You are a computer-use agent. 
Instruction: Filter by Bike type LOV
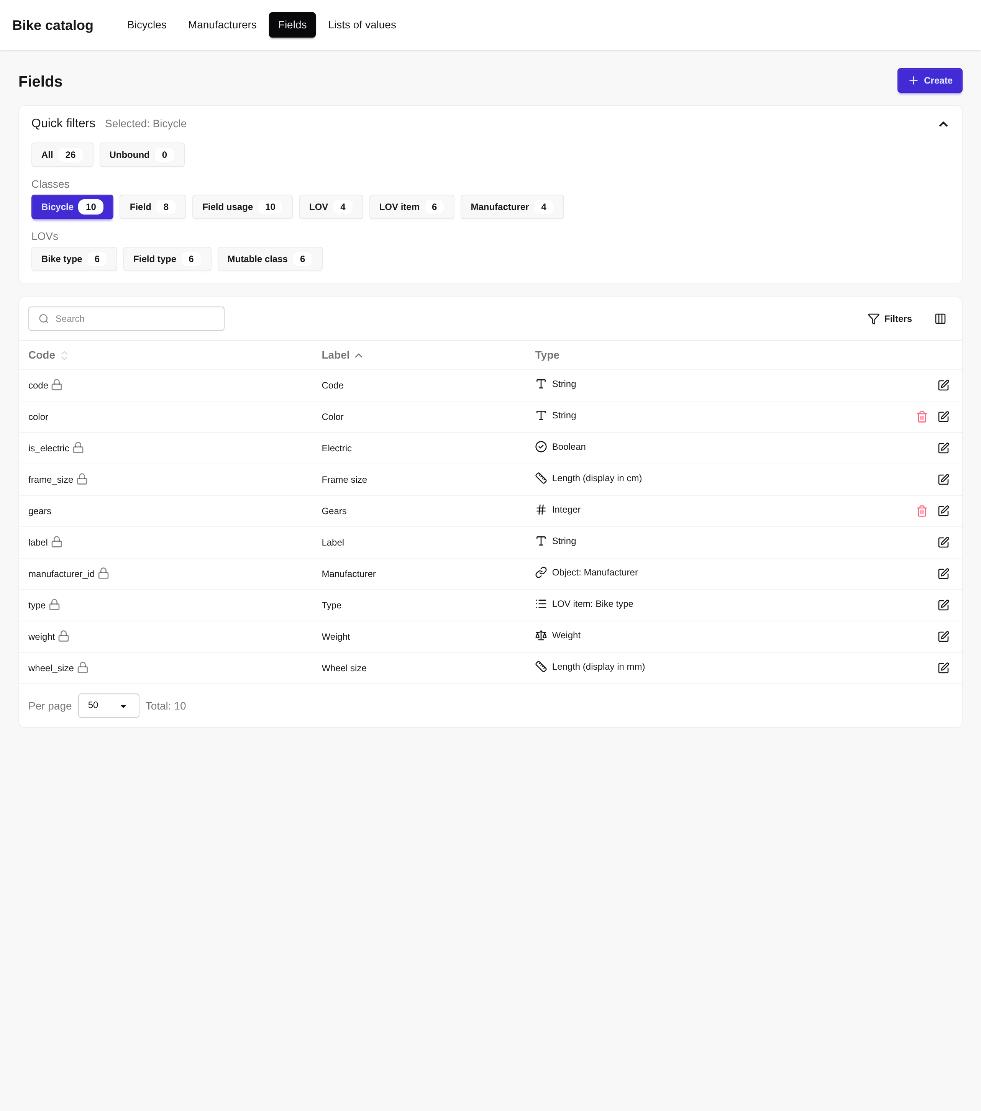pos(74,259)
